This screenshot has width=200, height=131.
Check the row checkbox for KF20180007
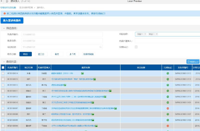click(3, 108)
